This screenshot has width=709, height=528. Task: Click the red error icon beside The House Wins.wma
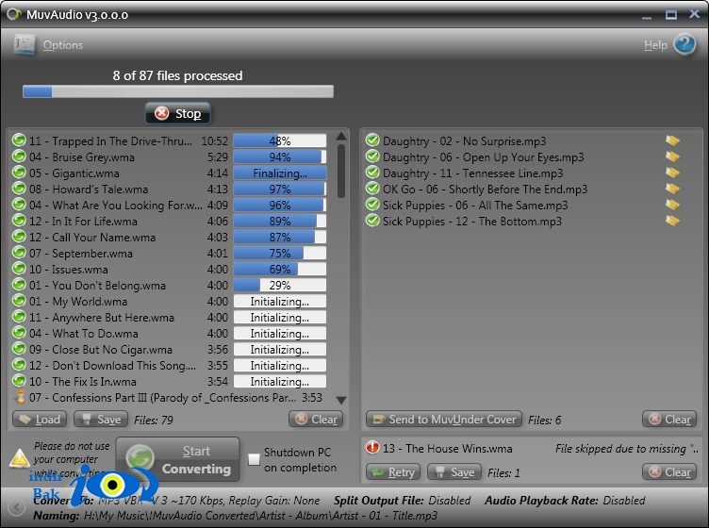372,448
